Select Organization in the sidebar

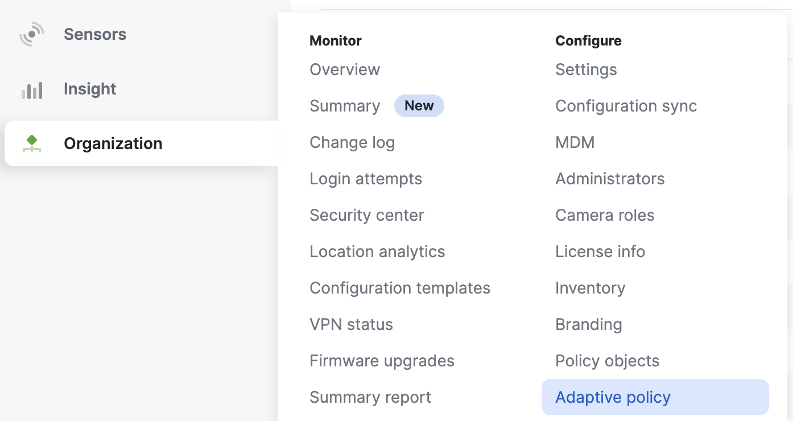tap(113, 143)
